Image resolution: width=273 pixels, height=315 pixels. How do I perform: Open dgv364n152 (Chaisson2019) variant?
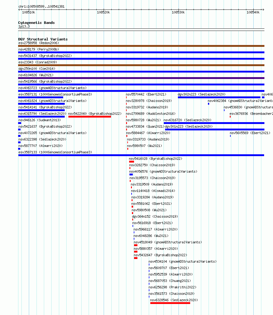155,216
